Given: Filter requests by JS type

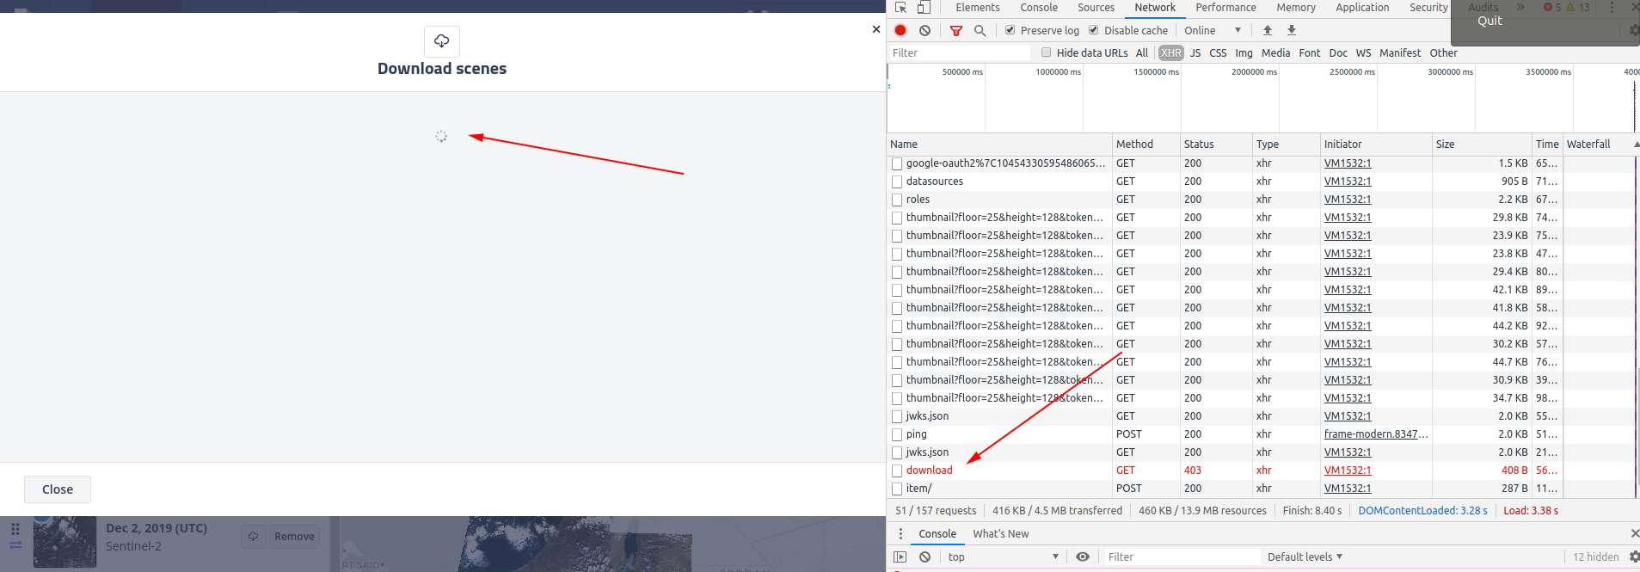Looking at the screenshot, I should coord(1195,52).
